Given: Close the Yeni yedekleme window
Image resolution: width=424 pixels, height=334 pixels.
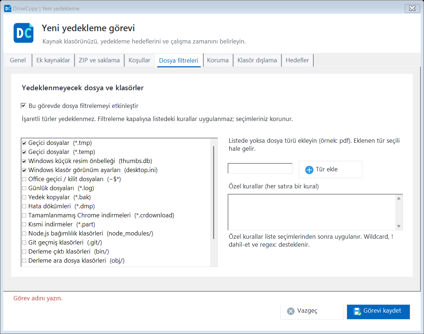Looking at the screenshot, I should tap(412, 8).
